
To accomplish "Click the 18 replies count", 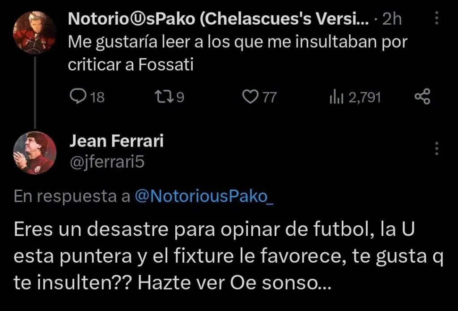I will point(98,97).
